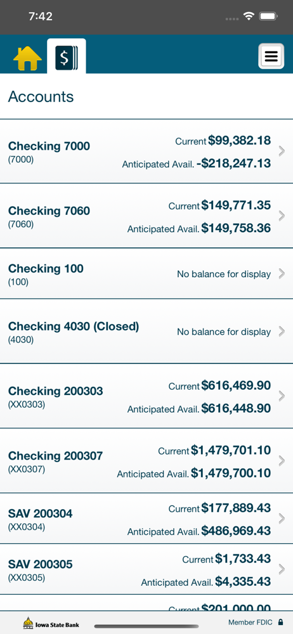Tap chevron beside SAV 200304
The image size is (293, 634).
(x=282, y=519)
